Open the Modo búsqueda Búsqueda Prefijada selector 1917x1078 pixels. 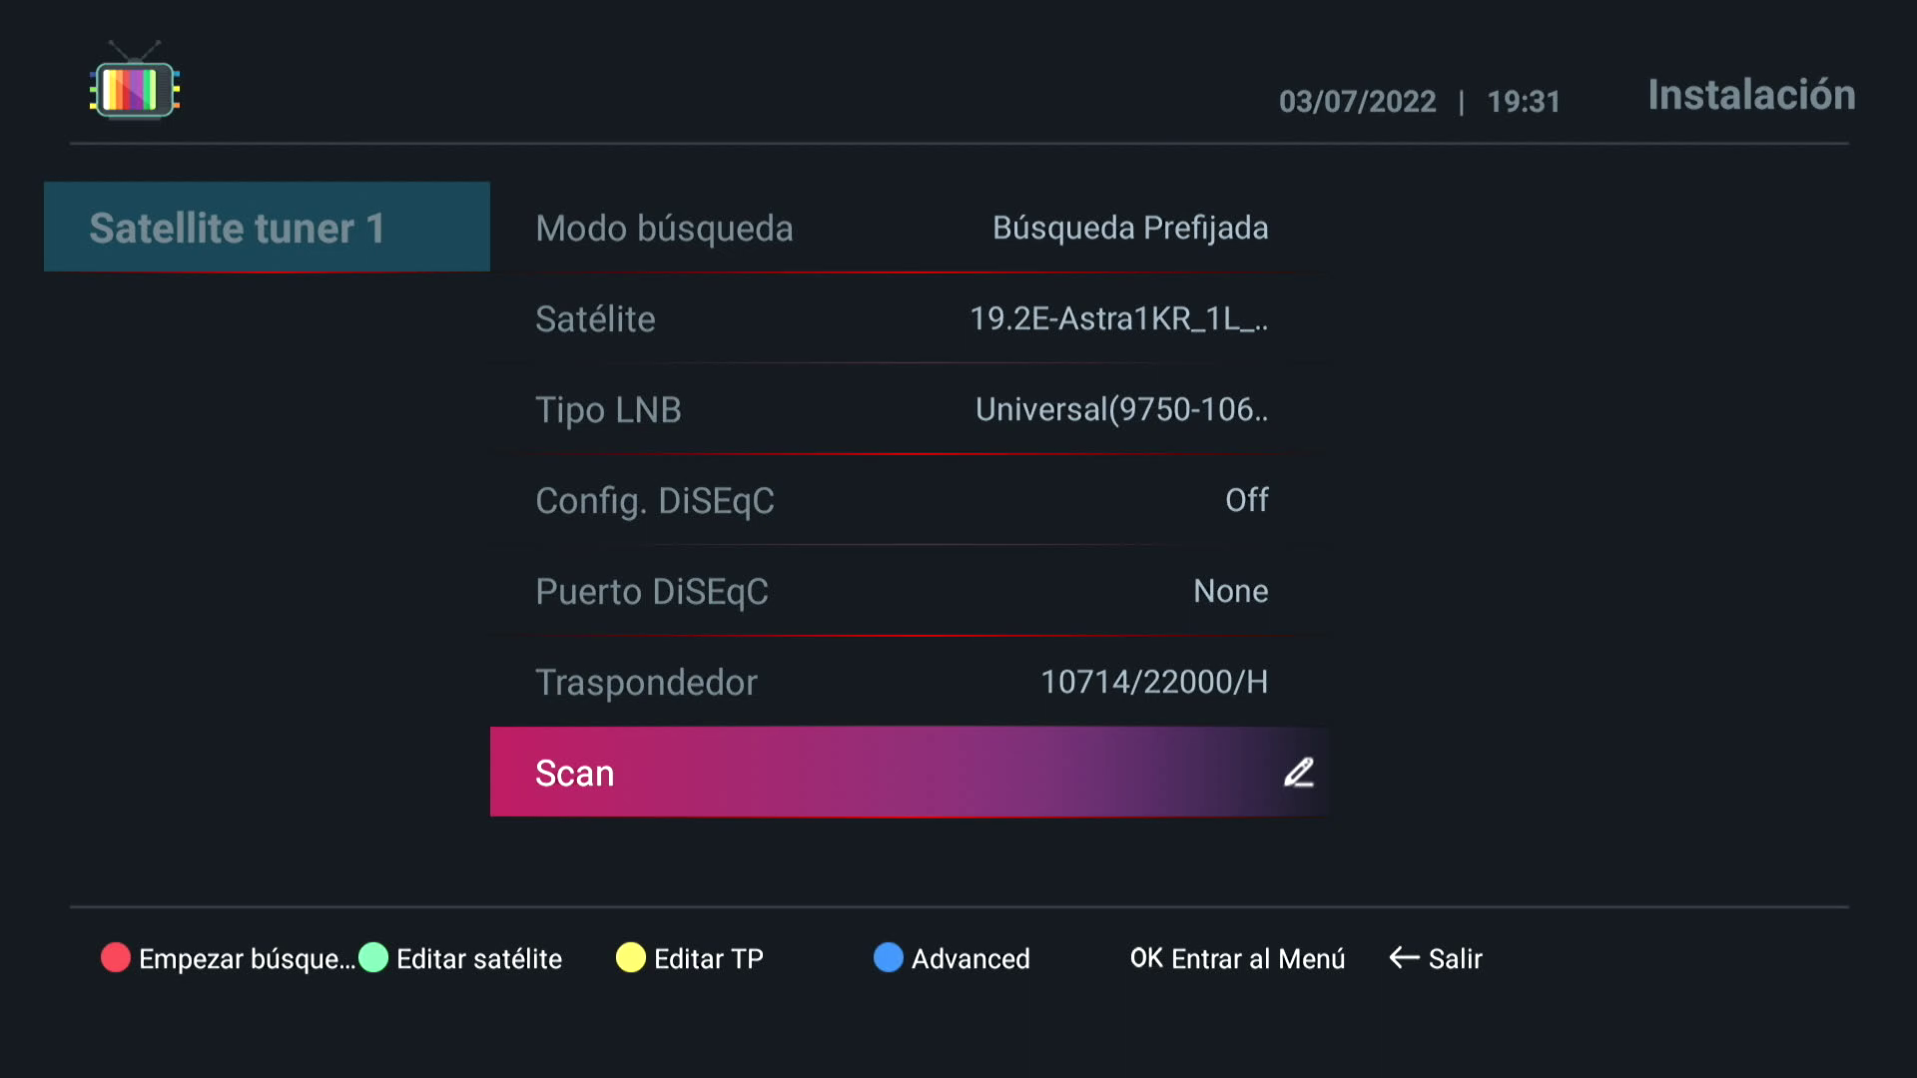pos(1129,228)
